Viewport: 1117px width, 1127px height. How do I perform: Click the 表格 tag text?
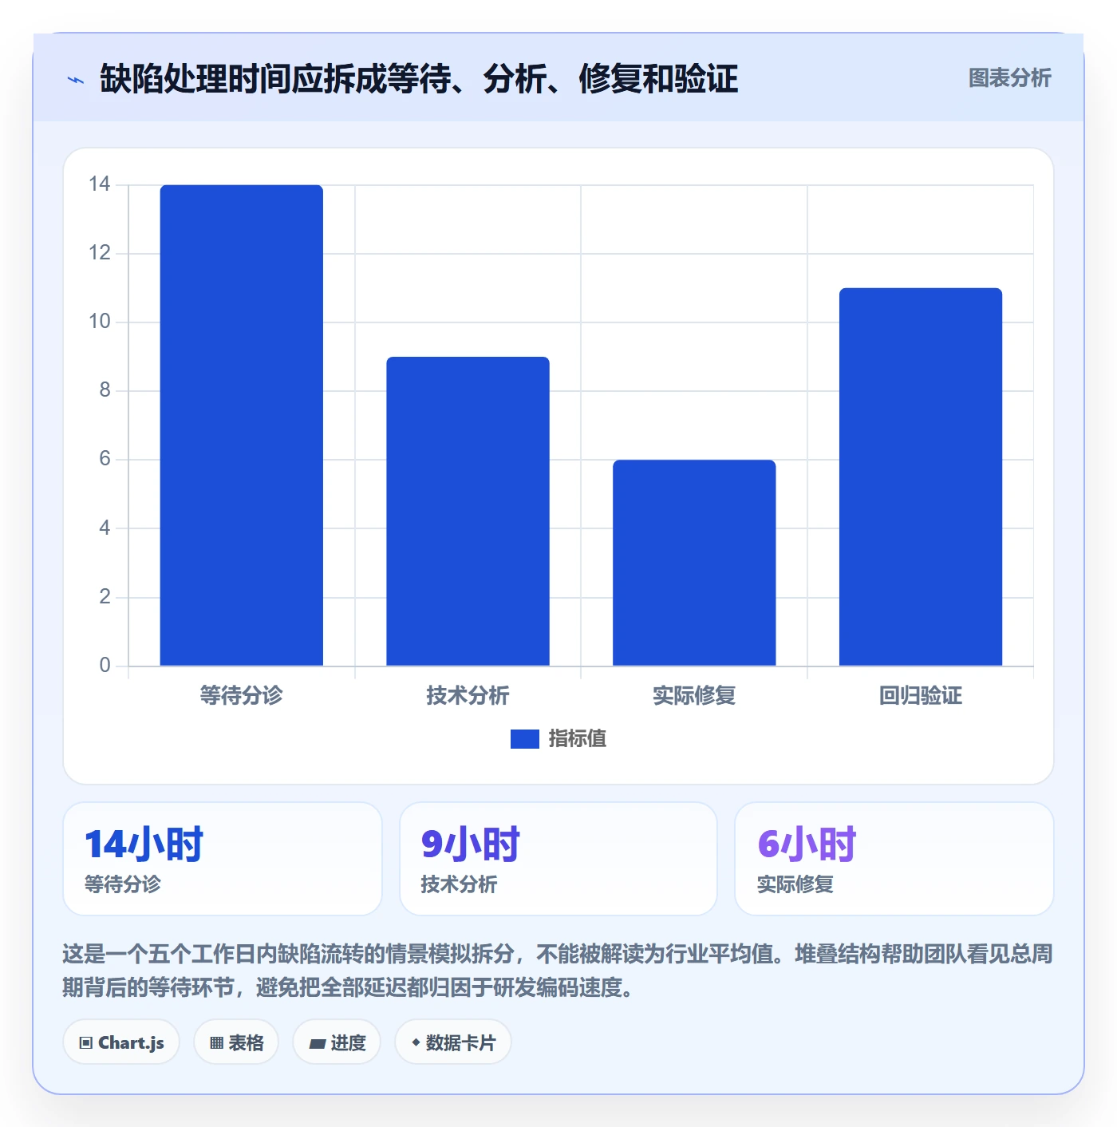click(x=246, y=1042)
